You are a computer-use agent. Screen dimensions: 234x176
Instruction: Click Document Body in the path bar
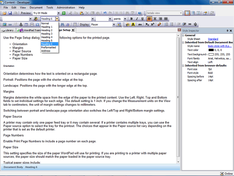[13, 167]
